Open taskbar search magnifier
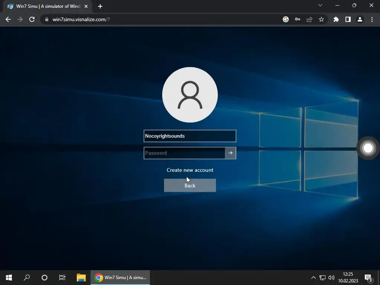The width and height of the screenshot is (380, 285). pyautogui.click(x=27, y=278)
